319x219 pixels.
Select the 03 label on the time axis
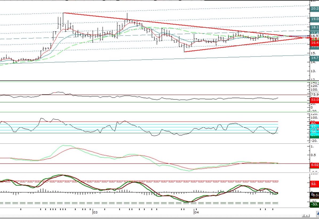click(96, 212)
